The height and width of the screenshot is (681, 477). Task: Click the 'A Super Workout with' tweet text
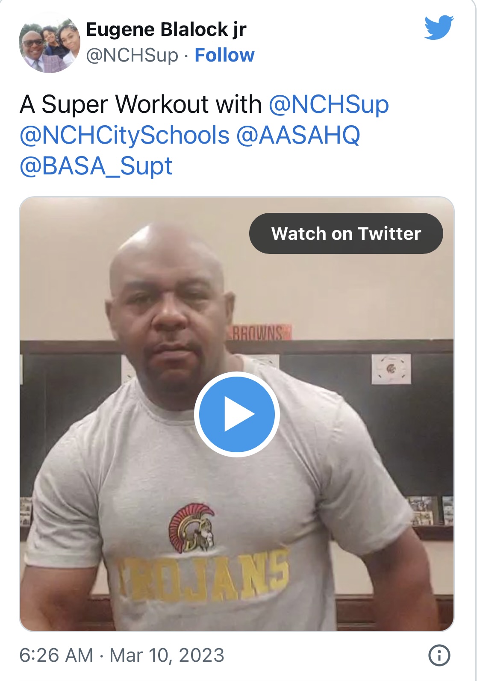point(141,104)
